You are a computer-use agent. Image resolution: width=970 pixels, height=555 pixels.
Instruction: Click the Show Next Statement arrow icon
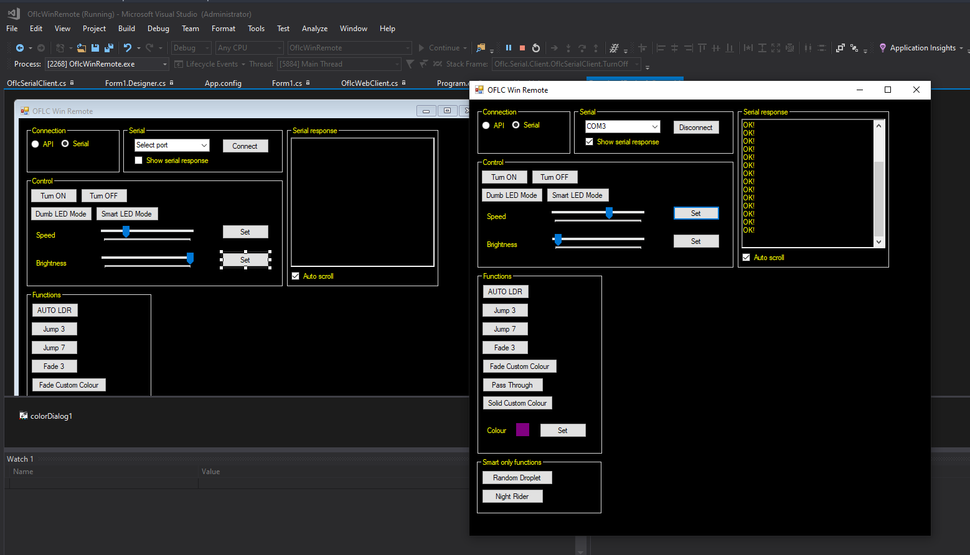[554, 48]
